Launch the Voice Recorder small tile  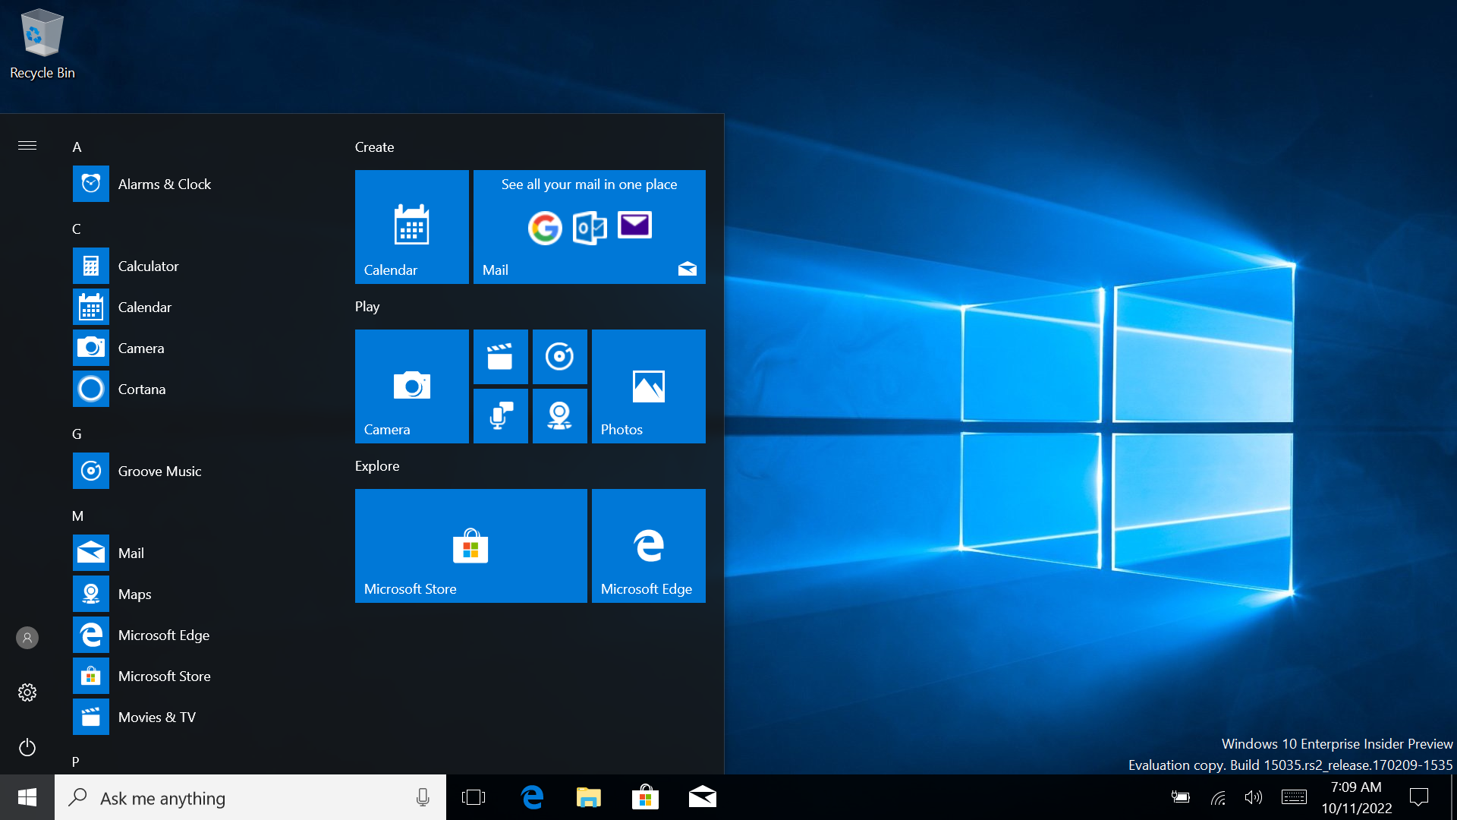pos(500,415)
